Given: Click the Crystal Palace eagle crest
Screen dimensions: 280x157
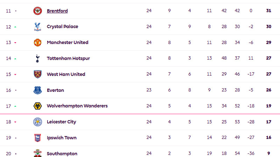Looking at the screenshot, I should click(37, 27).
